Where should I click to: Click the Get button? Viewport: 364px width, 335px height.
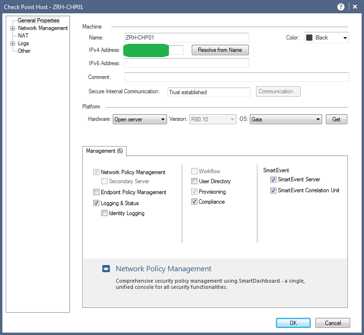tap(336, 119)
